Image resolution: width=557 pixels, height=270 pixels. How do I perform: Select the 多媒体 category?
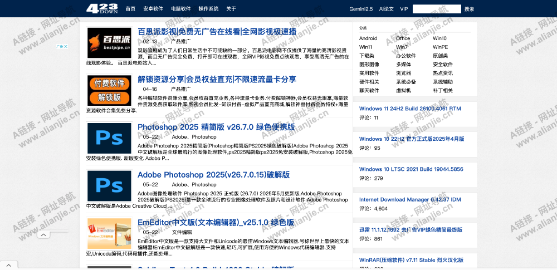(x=403, y=65)
